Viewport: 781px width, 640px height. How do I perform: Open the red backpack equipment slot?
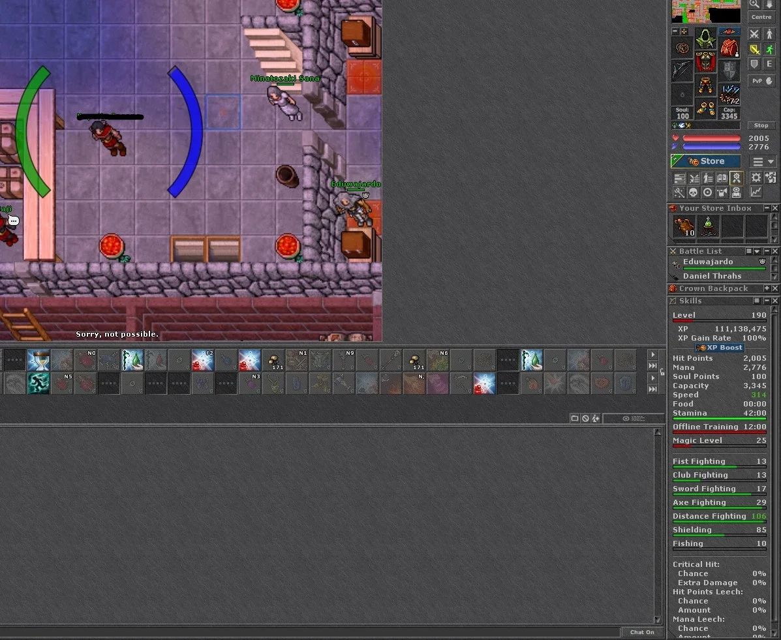tap(729, 48)
